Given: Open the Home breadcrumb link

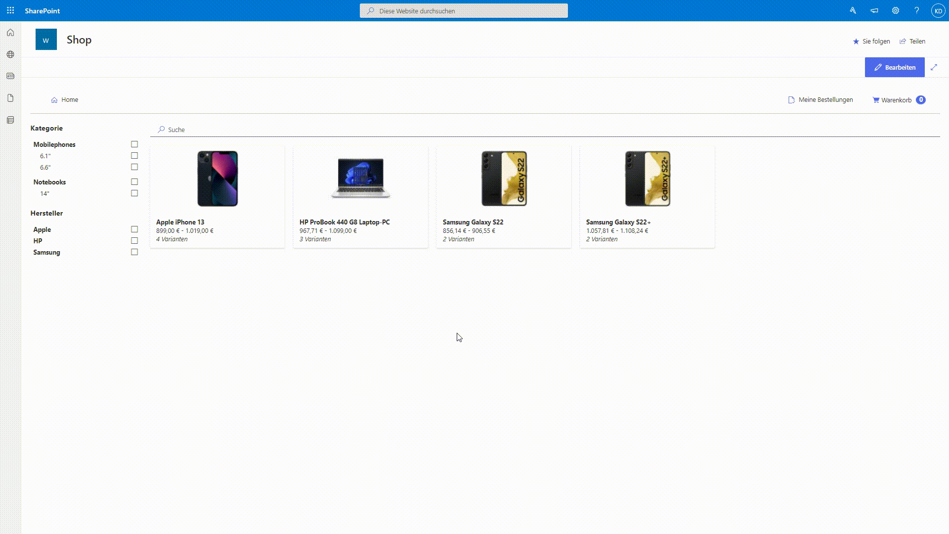Looking at the screenshot, I should [65, 100].
